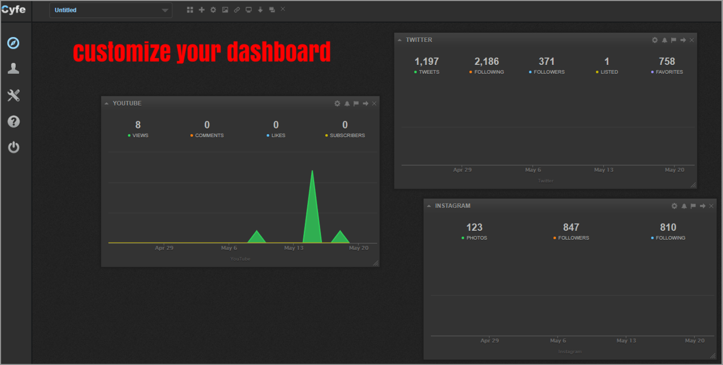Open the tools wrench icon in sidebar
The width and height of the screenshot is (723, 365).
coord(14,95)
